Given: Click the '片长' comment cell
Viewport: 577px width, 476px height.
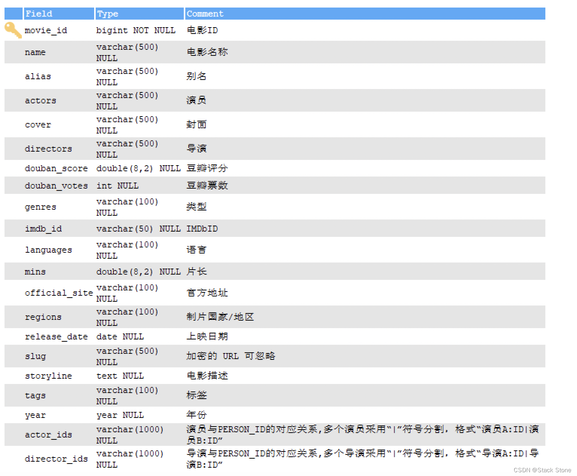Looking at the screenshot, I should click(197, 272).
